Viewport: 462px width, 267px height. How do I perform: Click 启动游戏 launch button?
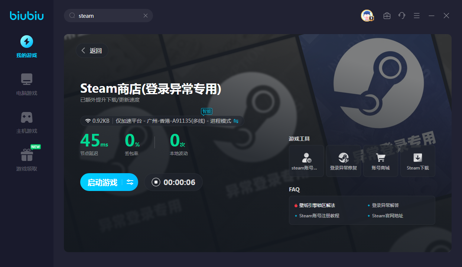coord(102,182)
